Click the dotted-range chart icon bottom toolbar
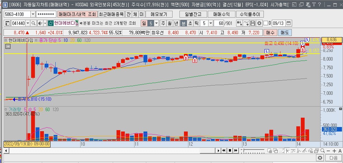Image resolution: width=343 pixels, height=163 pixels. pos(281,151)
